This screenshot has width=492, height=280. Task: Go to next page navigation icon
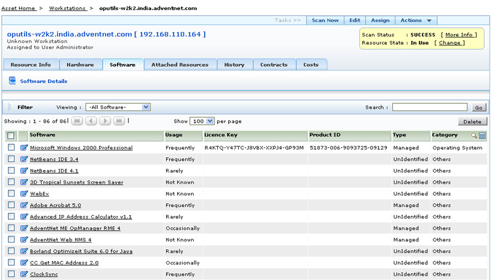pos(105,121)
